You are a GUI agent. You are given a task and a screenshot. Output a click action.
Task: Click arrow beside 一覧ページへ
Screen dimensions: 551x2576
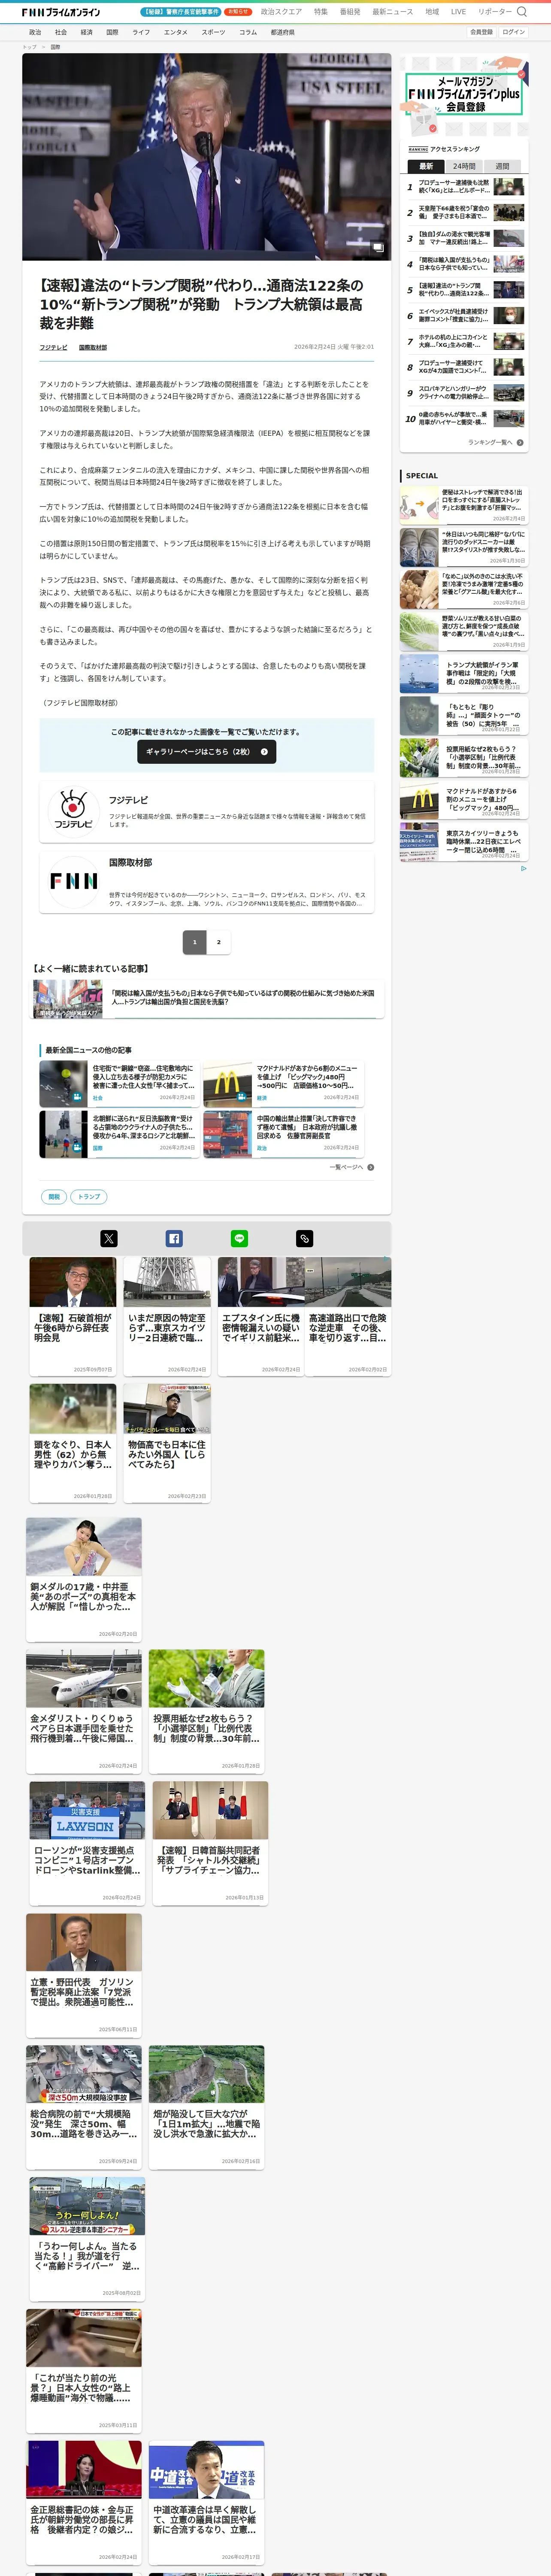coord(371,1167)
